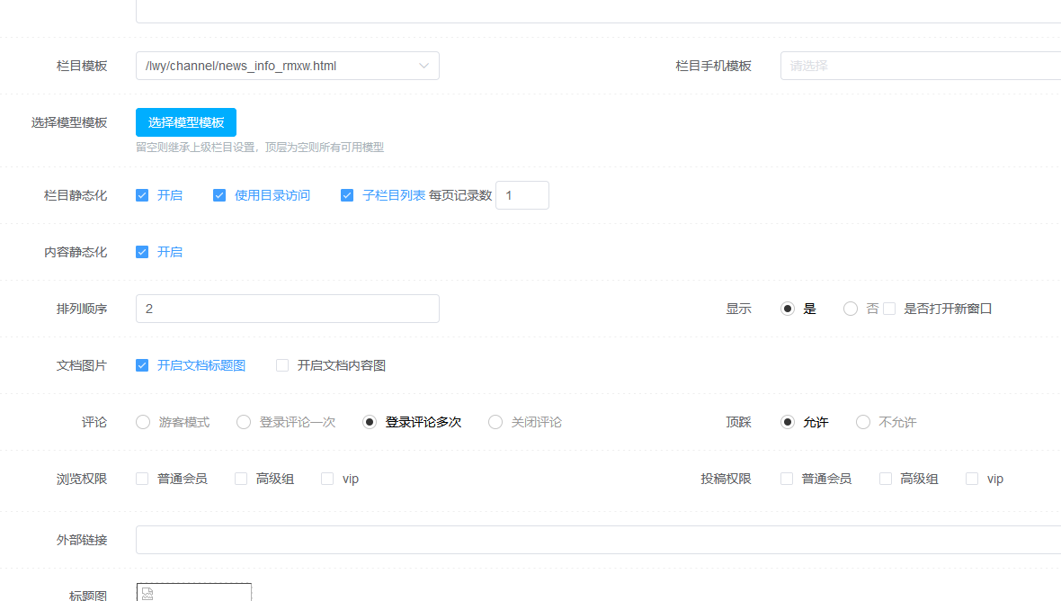
Task: Uncheck the 开启文档标题图 checkbox
Action: click(x=142, y=365)
